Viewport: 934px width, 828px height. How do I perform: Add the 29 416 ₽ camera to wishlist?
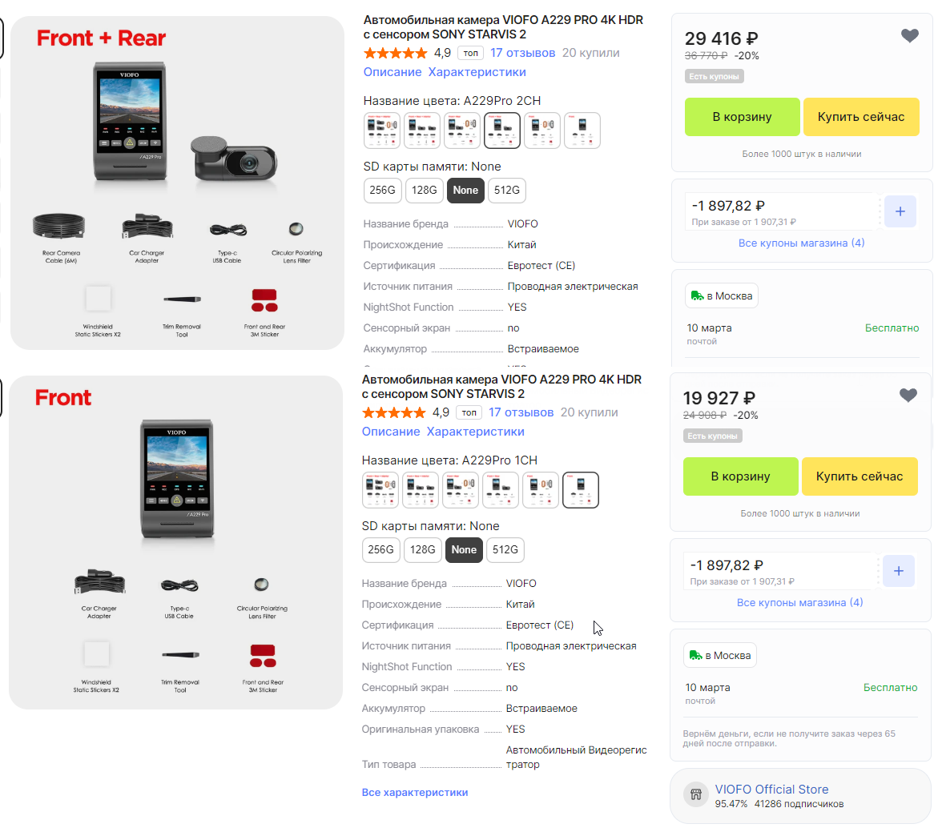click(x=909, y=35)
